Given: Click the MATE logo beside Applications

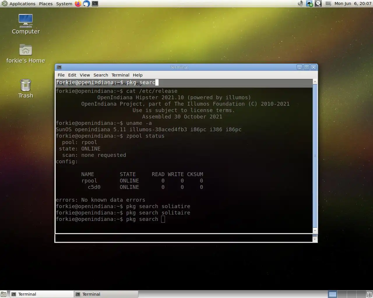Looking at the screenshot, I should pyautogui.click(x=4, y=3).
